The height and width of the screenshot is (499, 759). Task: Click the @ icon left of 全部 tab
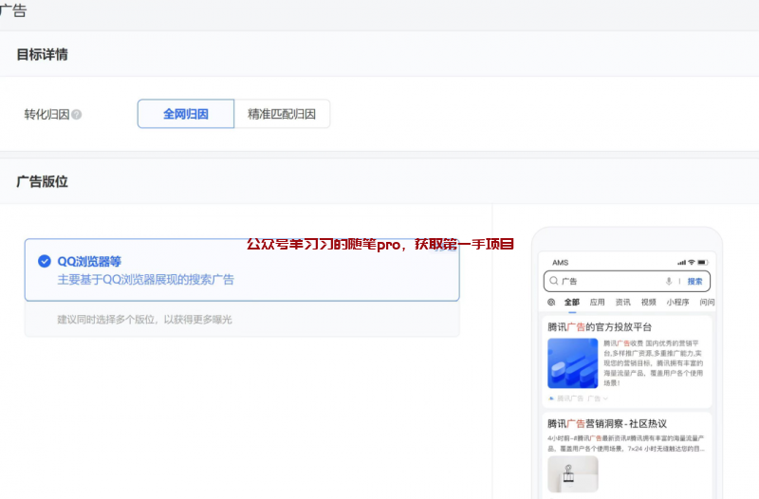point(551,303)
